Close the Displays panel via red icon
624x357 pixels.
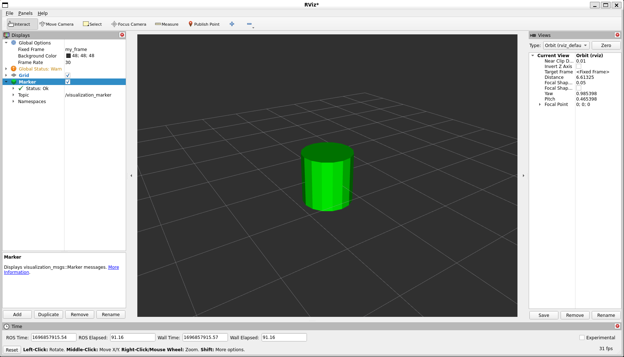(122, 35)
